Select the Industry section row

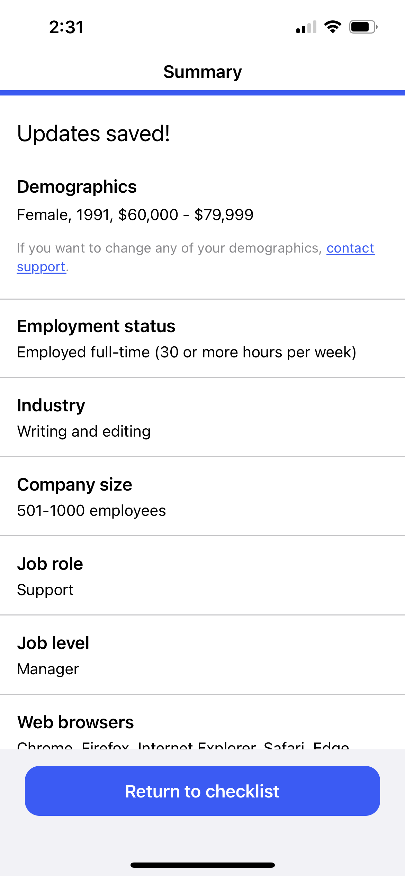pos(202,417)
